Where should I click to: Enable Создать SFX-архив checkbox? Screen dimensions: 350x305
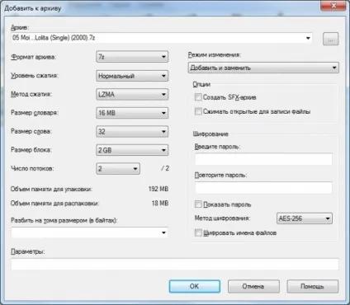click(198, 97)
